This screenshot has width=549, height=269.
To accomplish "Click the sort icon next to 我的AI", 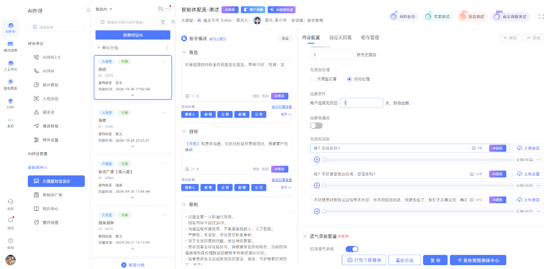I will click(160, 9).
